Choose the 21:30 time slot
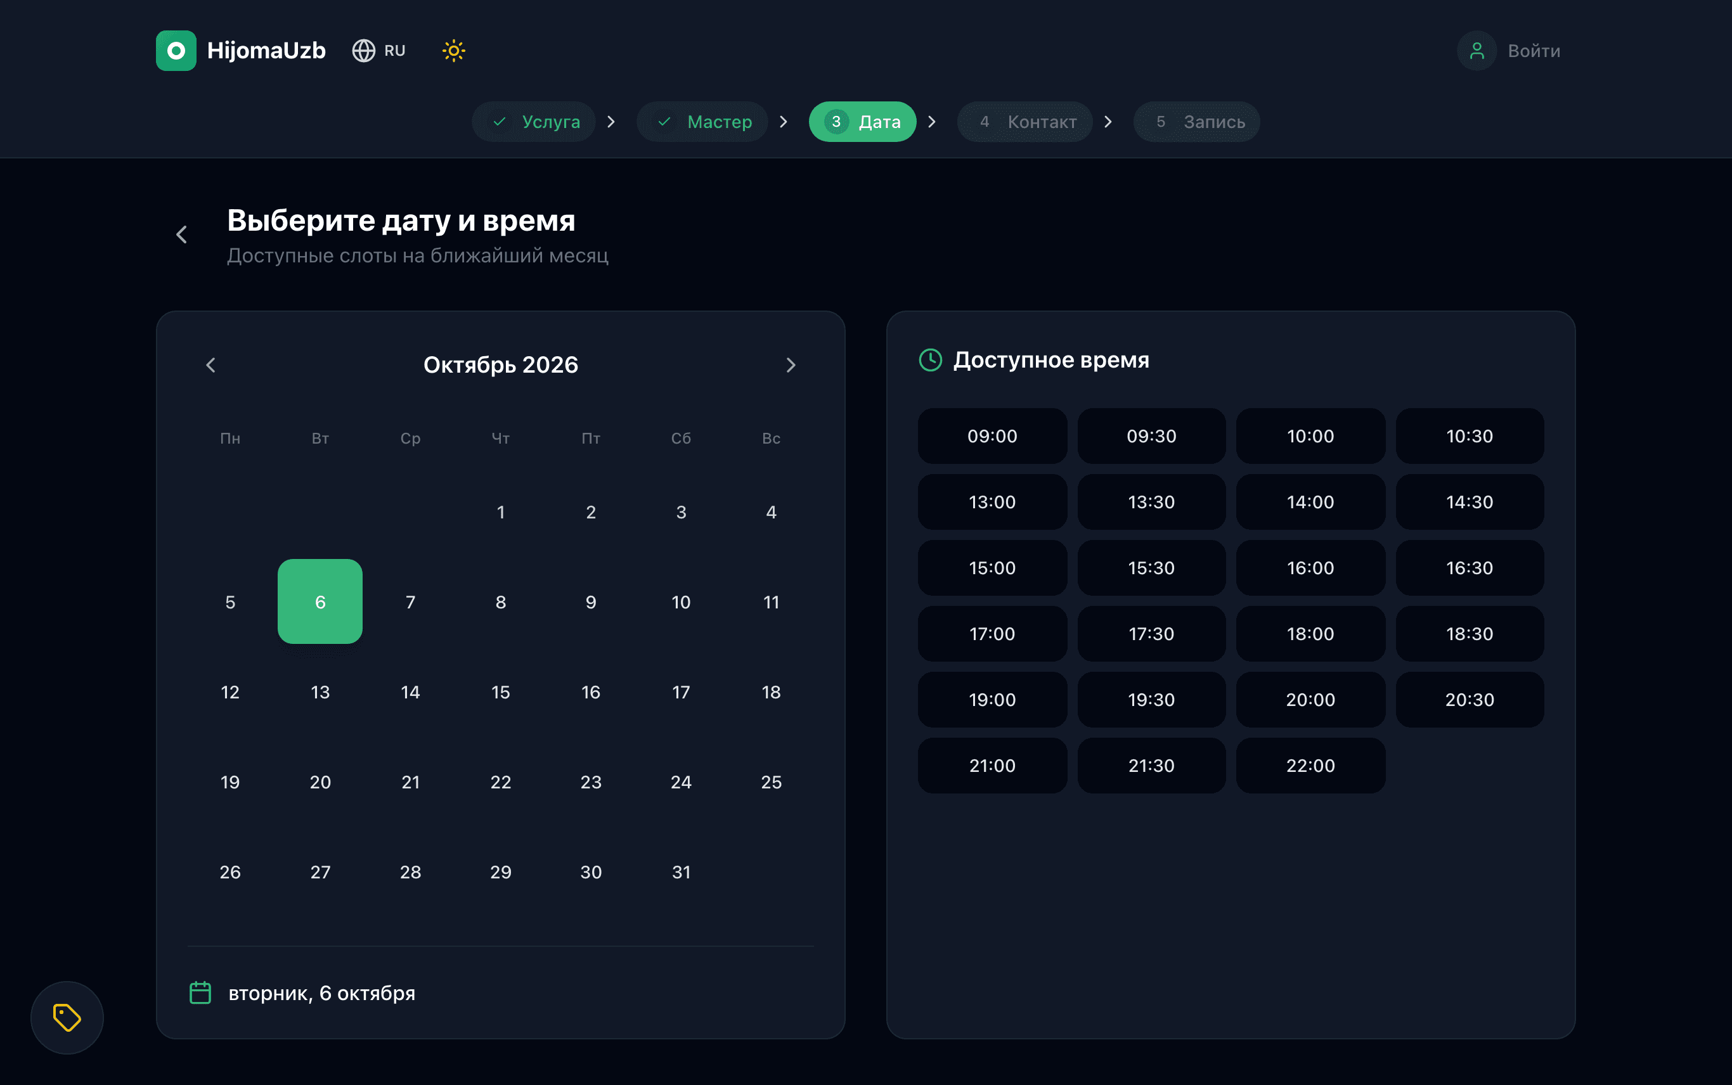 point(1151,766)
